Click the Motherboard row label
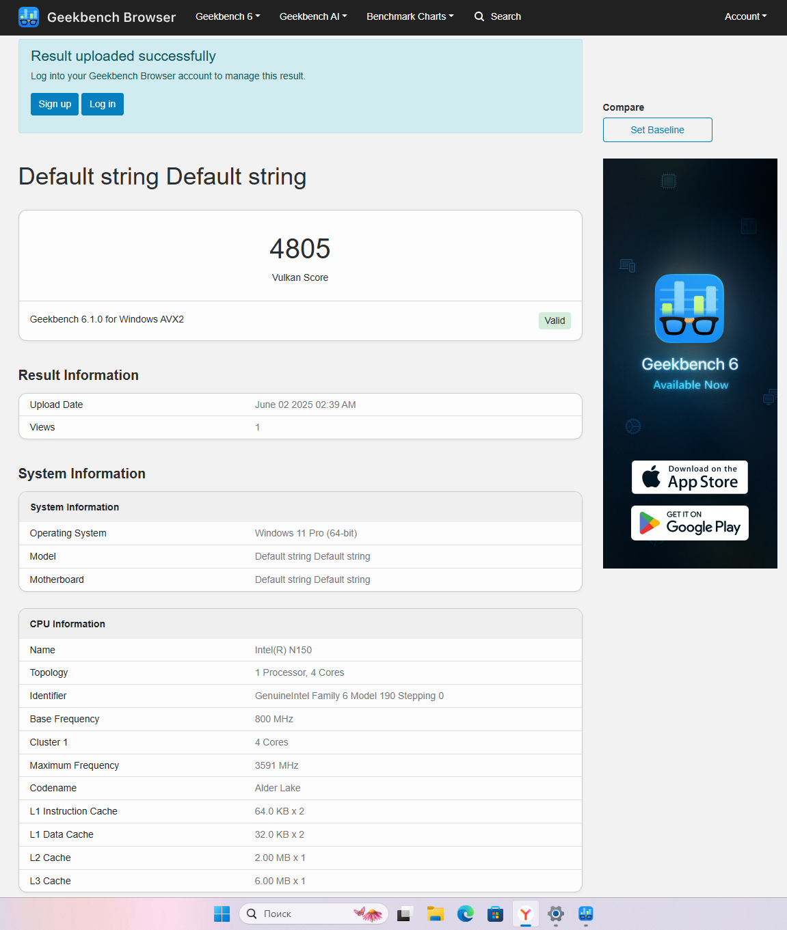Viewport: 787px width, 930px height. (x=57, y=579)
